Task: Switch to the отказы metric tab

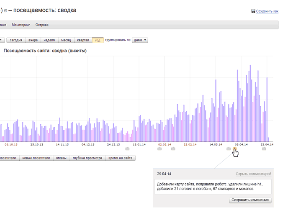Action: [61, 158]
